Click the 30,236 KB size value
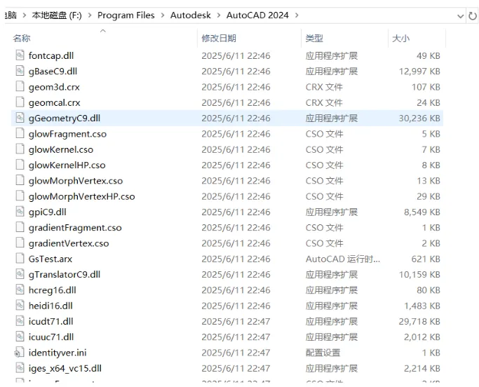The width and height of the screenshot is (479, 387). coord(419,118)
